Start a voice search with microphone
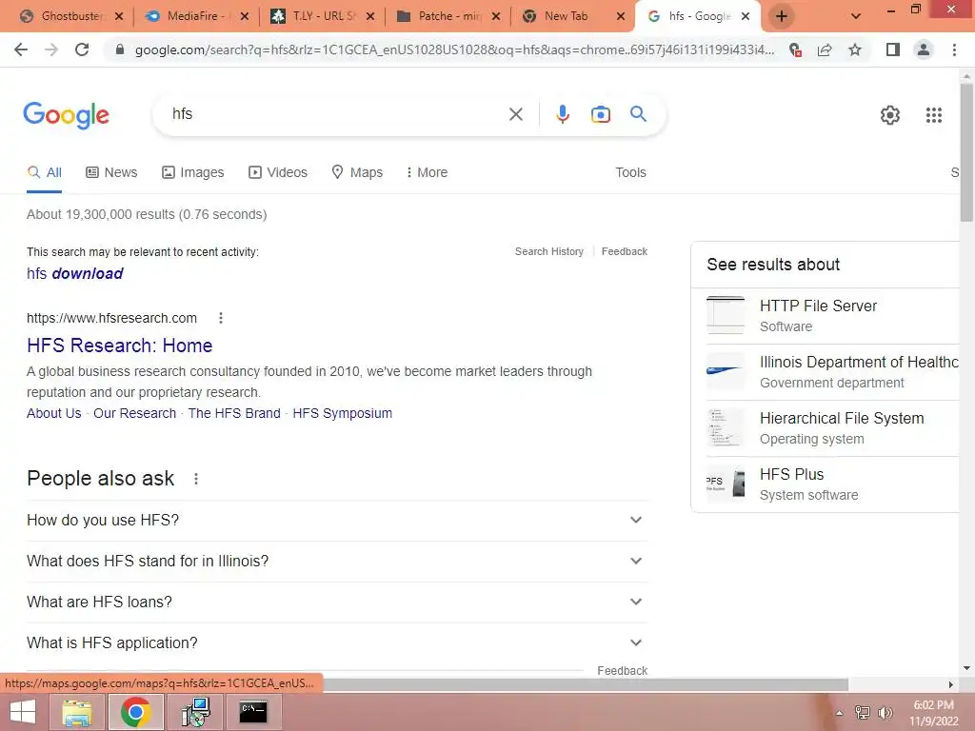Viewport: 975px width, 731px height. click(x=562, y=114)
